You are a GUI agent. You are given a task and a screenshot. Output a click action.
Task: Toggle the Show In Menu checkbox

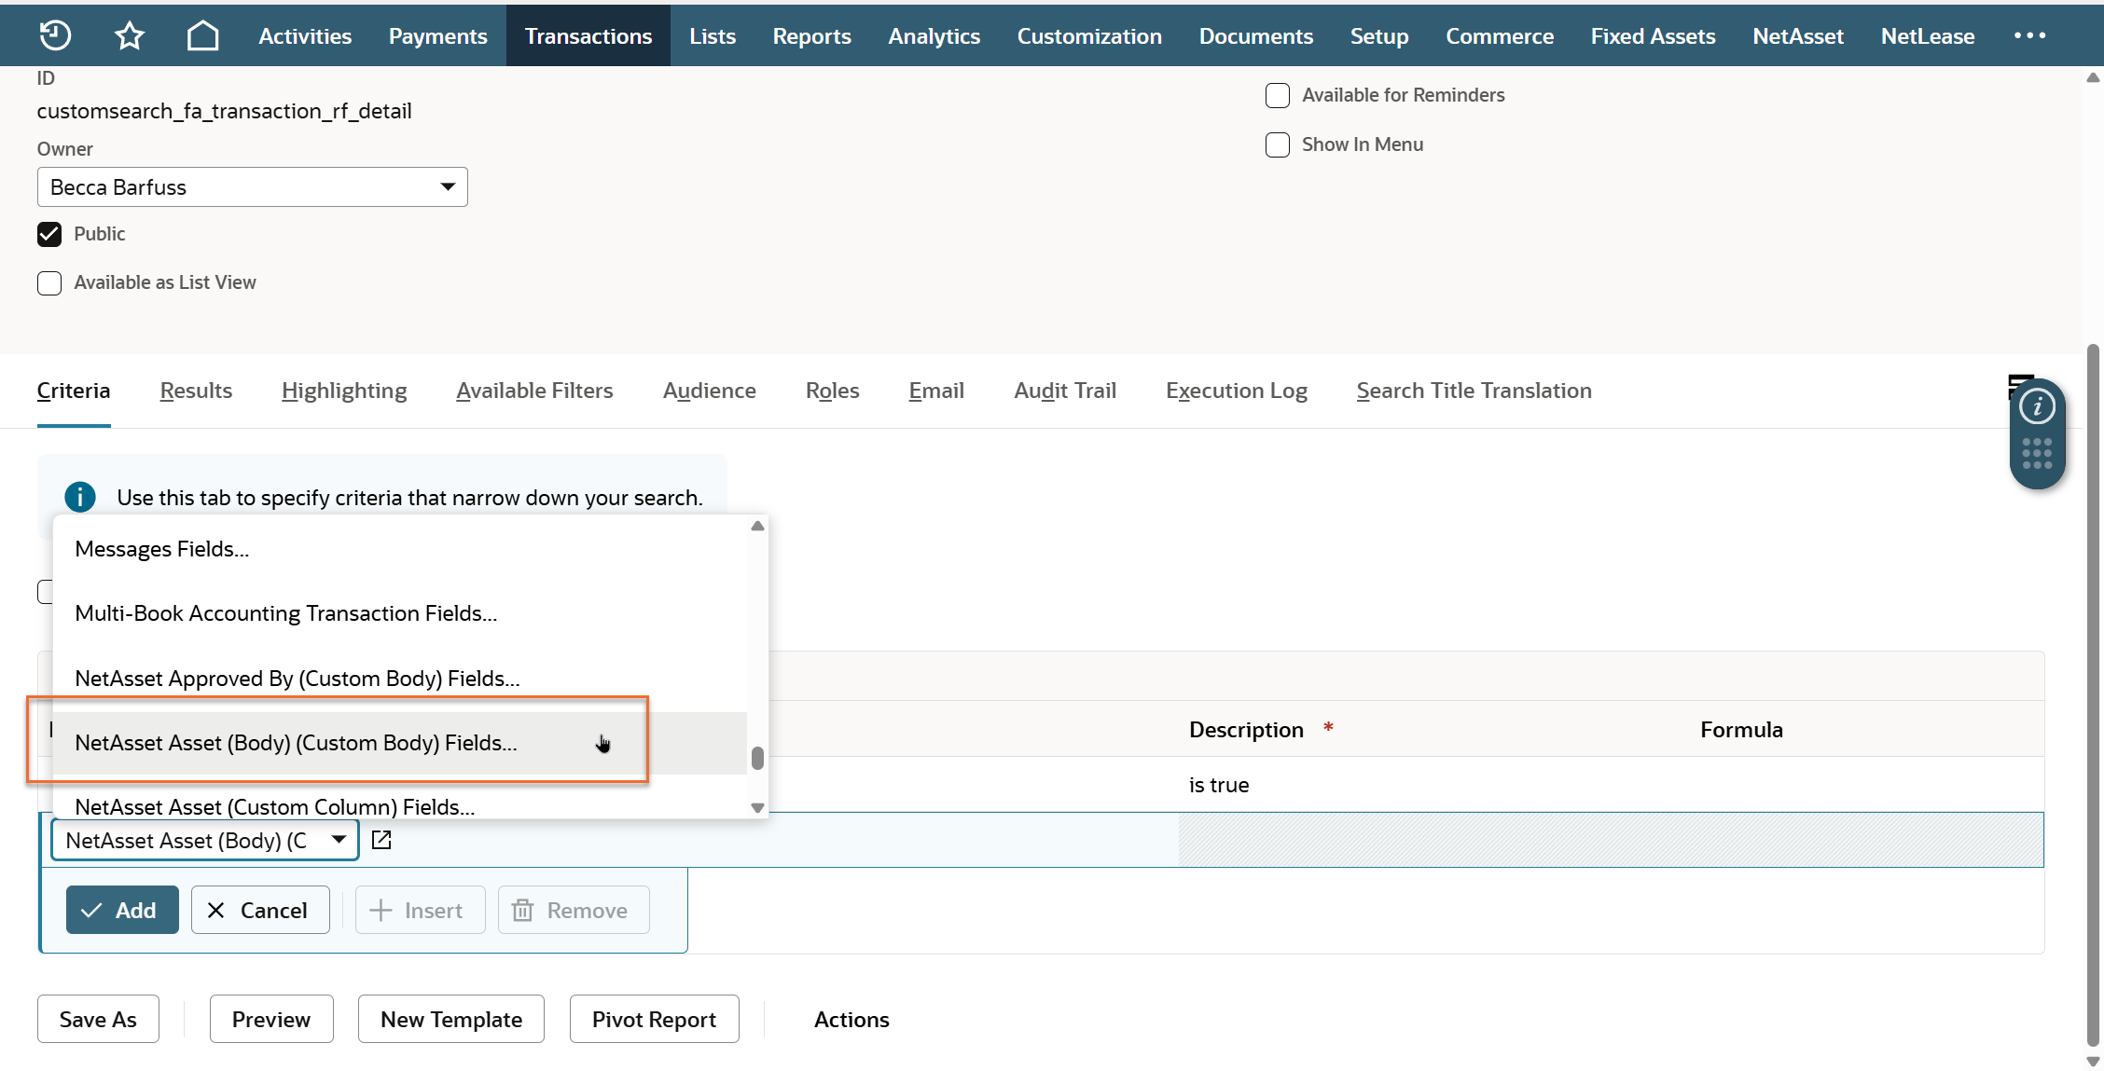(x=1278, y=144)
